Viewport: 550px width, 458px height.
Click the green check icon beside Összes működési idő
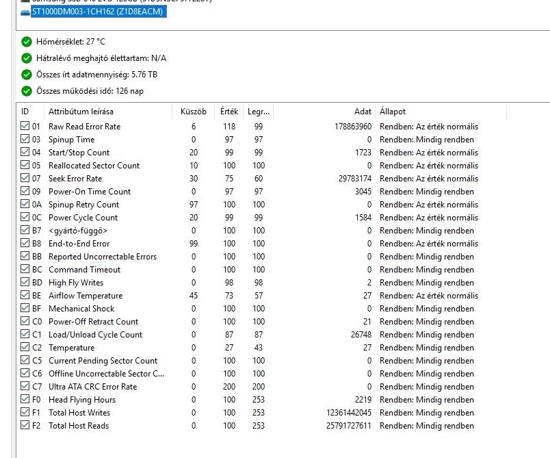[x=27, y=91]
